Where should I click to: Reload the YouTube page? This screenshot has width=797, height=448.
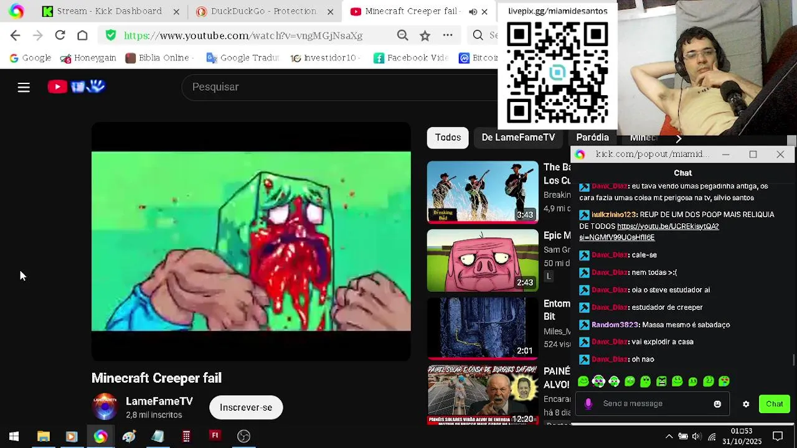(x=60, y=35)
